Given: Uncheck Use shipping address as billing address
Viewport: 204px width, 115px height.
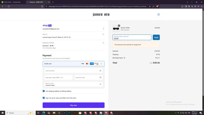Looking at the screenshot, I should pyautogui.click(x=44, y=91).
